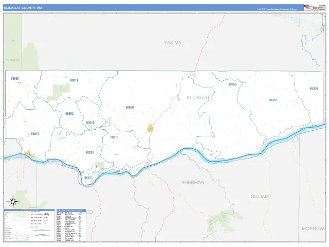This screenshot has height=247, width=329.
Task: Select ZIP code label 98670
Action: click(x=90, y=122)
